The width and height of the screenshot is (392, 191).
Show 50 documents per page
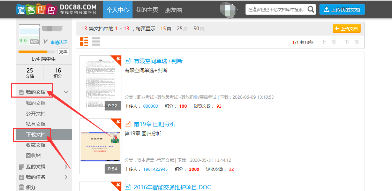click(196, 29)
